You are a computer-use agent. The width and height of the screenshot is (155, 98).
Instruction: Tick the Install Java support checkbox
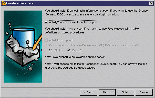(46, 40)
